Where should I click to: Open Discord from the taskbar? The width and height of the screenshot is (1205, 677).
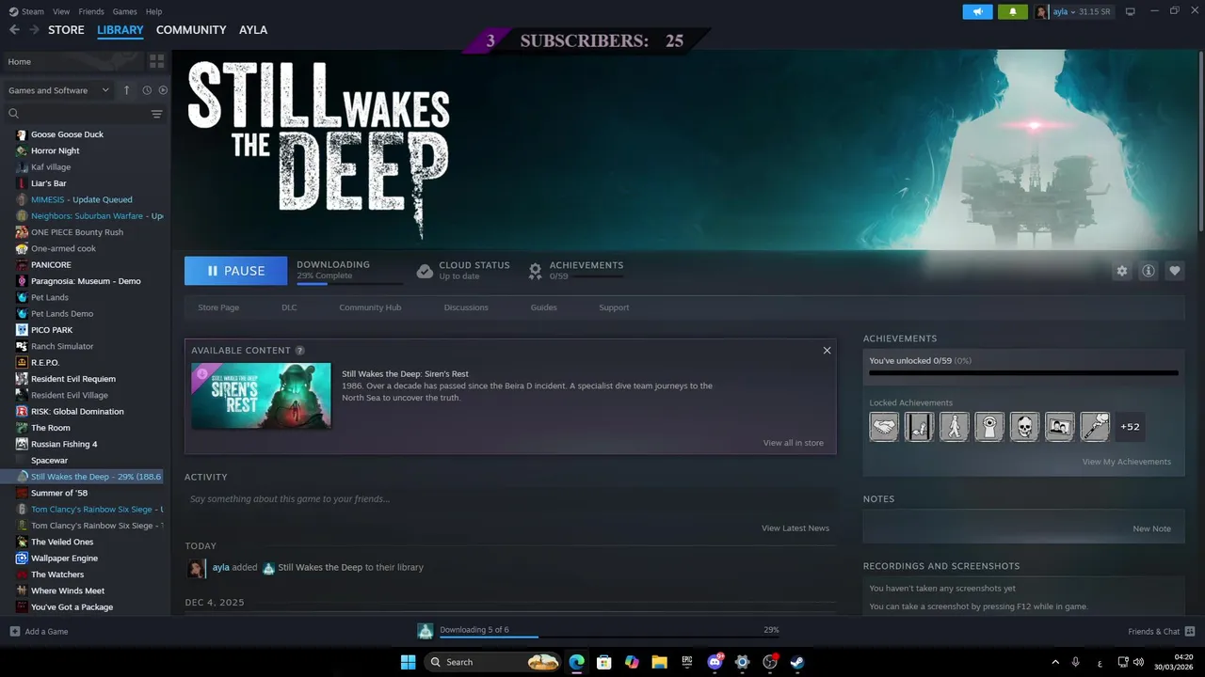715,662
